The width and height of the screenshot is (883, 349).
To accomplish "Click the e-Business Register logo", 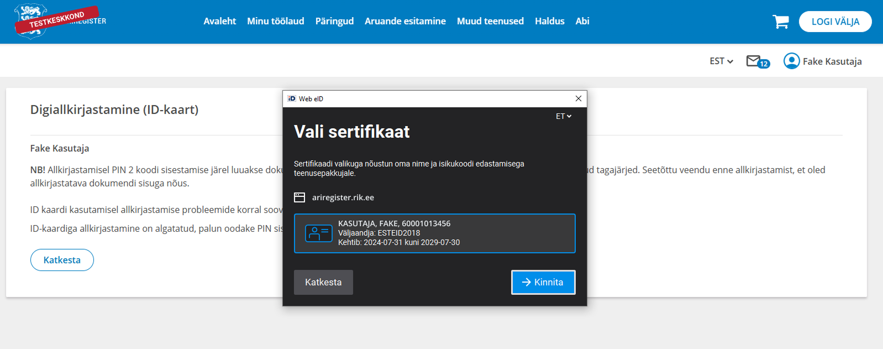I will 60,21.
